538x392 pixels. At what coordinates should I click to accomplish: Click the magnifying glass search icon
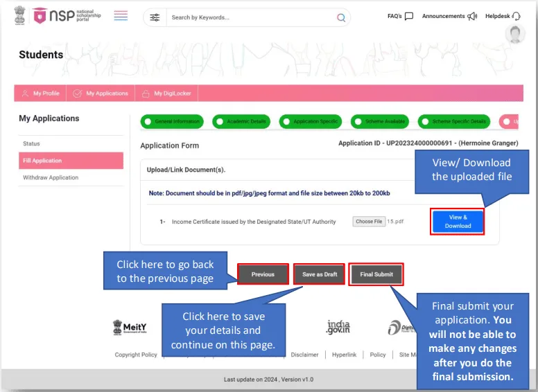[x=340, y=17]
